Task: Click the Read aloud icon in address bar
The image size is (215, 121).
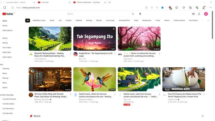Action: (152, 7)
